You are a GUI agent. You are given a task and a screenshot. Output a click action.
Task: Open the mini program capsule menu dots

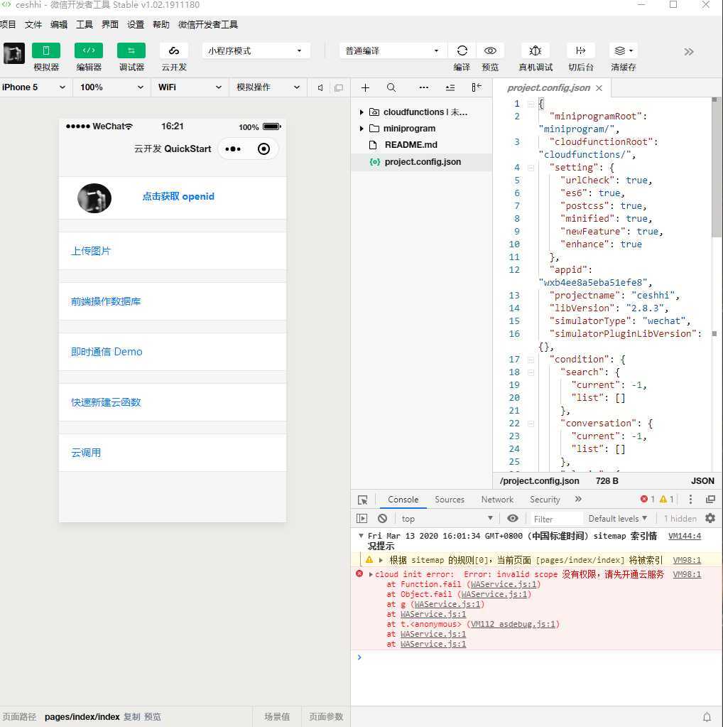pos(233,149)
